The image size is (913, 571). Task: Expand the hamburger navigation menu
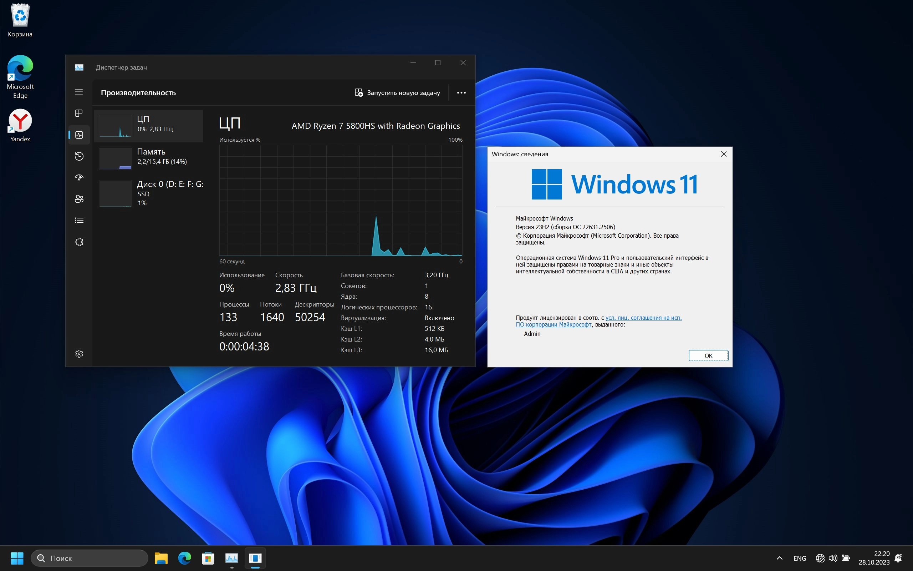pos(79,92)
